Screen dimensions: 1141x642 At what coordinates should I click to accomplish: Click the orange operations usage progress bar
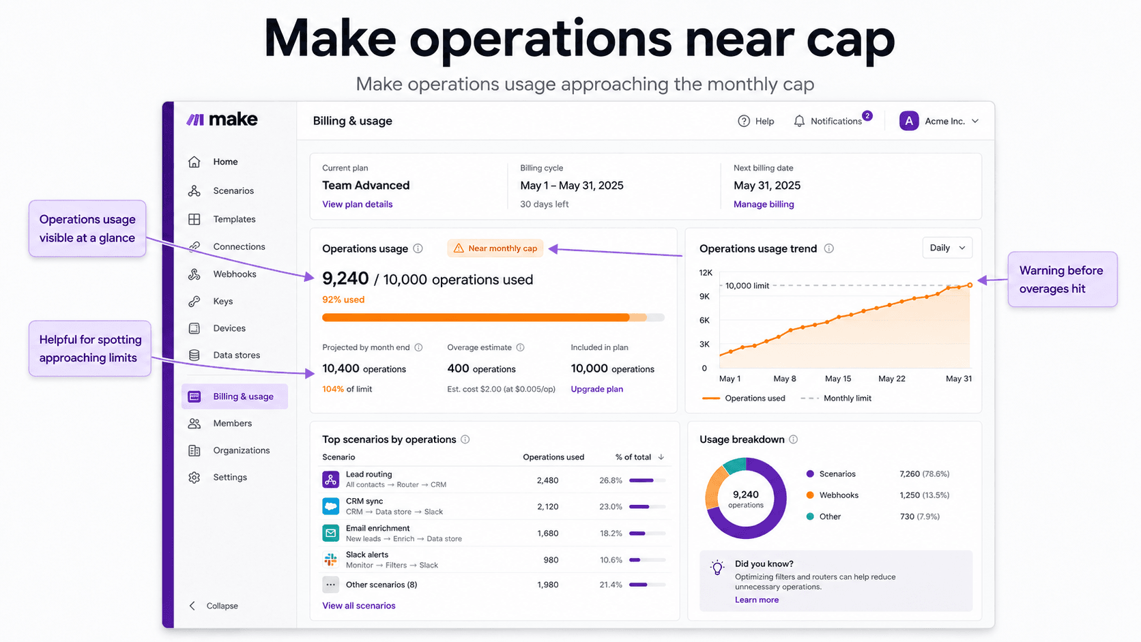pyautogui.click(x=493, y=317)
